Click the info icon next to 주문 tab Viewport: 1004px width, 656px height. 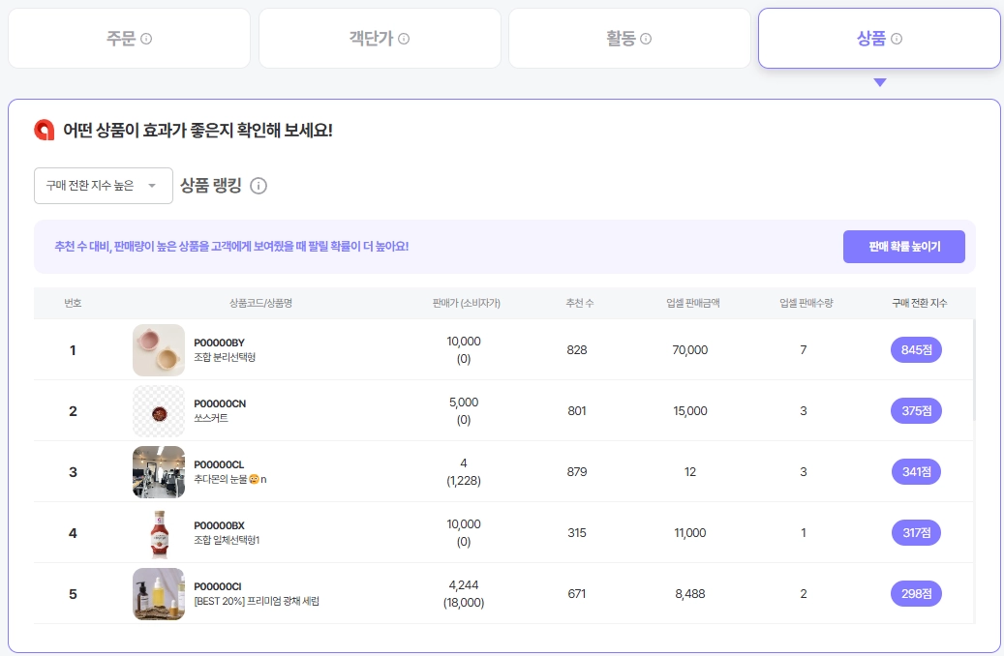pyautogui.click(x=146, y=39)
